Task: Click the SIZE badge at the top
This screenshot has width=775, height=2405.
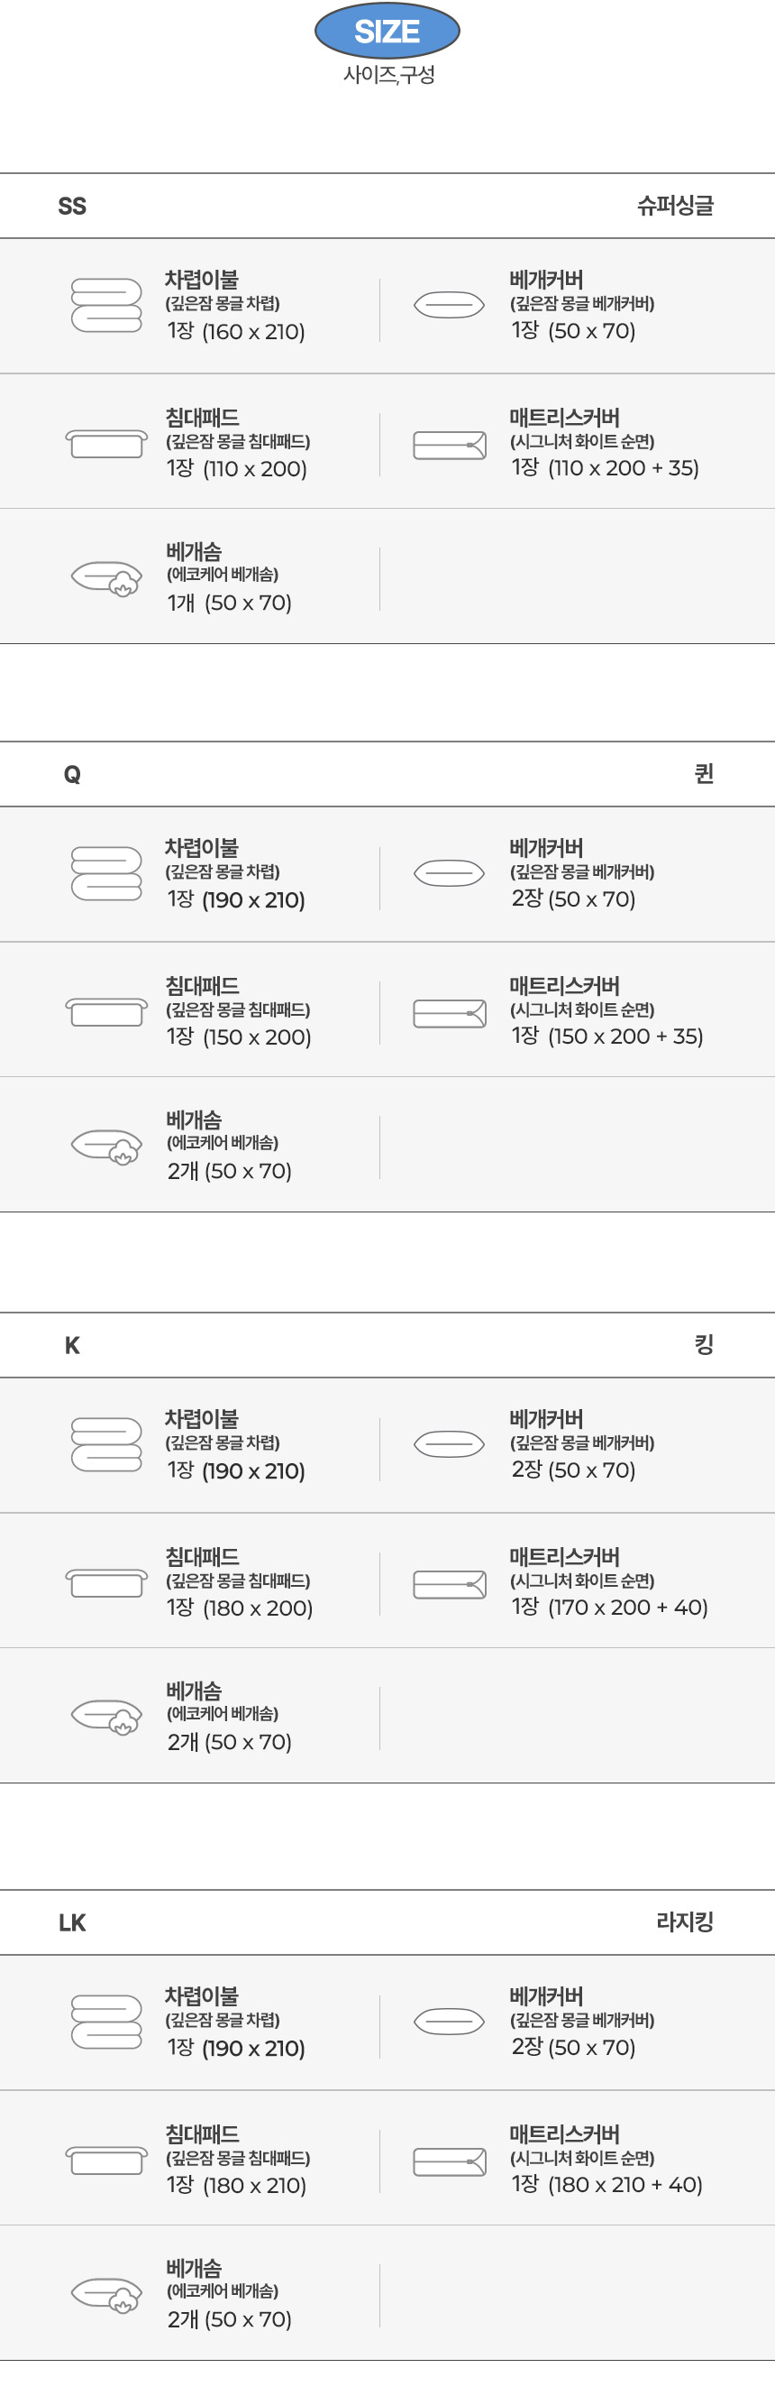Action: tap(387, 32)
